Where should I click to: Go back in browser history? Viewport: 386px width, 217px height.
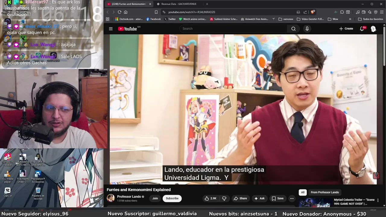(107, 12)
